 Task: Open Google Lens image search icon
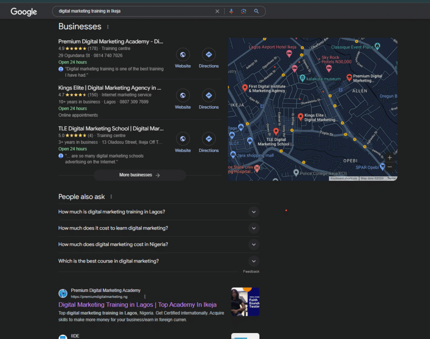point(244,11)
